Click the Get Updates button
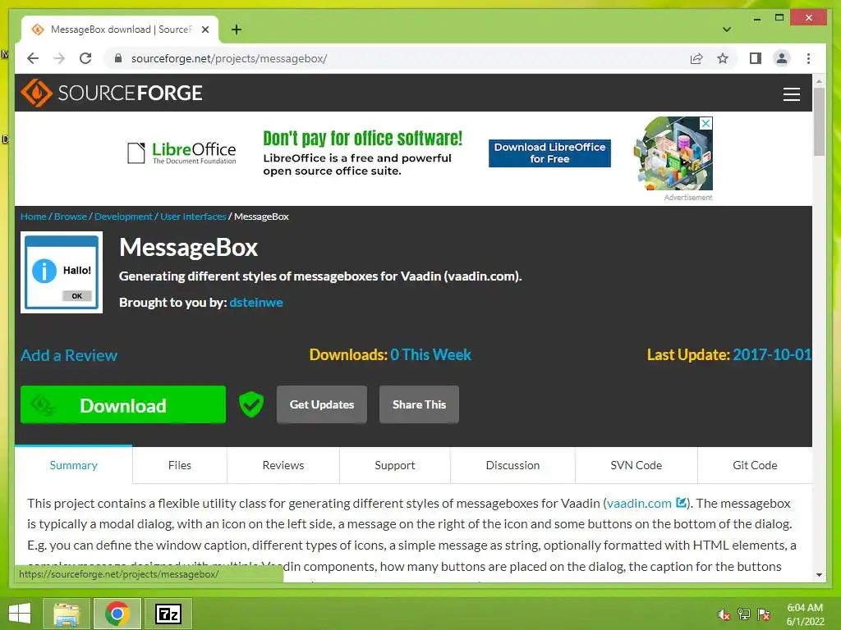The width and height of the screenshot is (841, 630). point(322,404)
